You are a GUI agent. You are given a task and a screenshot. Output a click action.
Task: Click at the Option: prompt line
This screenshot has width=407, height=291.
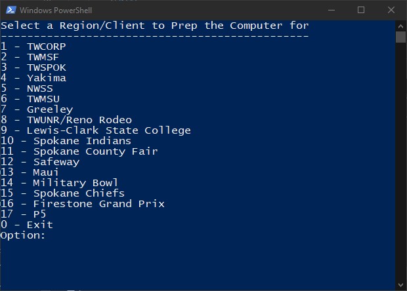click(23, 235)
